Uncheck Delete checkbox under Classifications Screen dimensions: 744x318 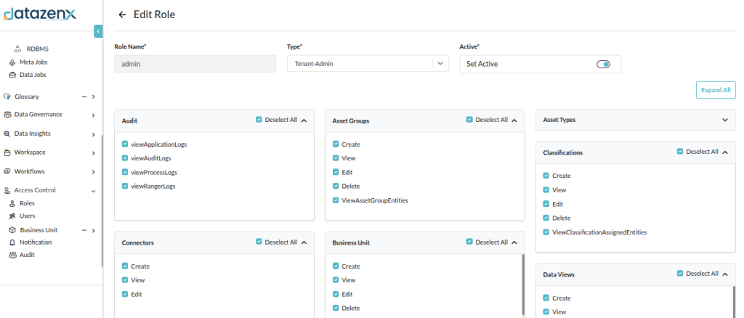[546, 218]
